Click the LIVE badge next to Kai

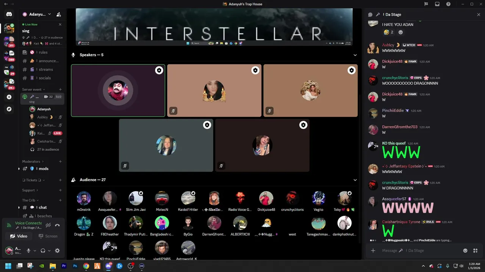pyautogui.click(x=58, y=133)
